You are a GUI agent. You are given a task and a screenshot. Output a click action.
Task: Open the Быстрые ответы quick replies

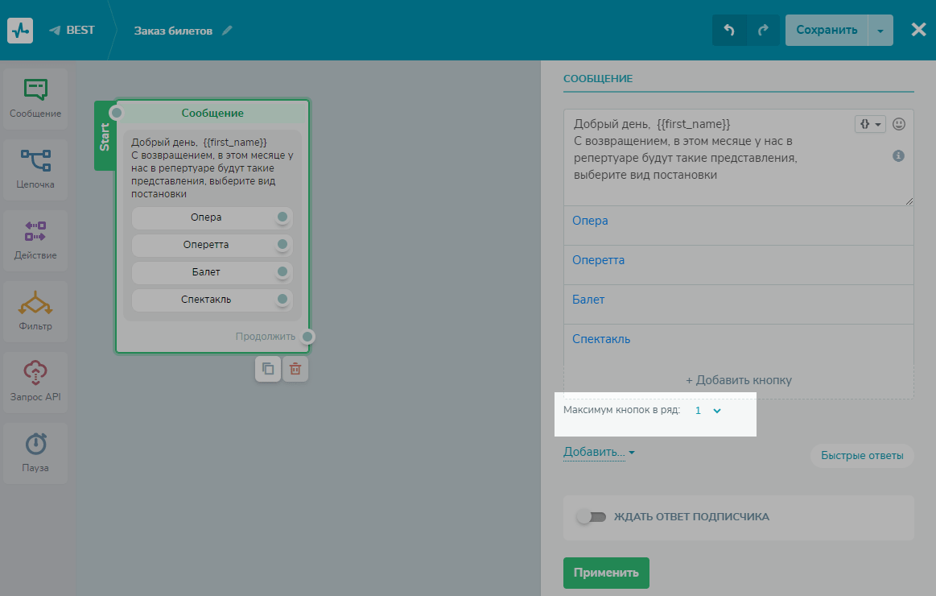pos(862,456)
